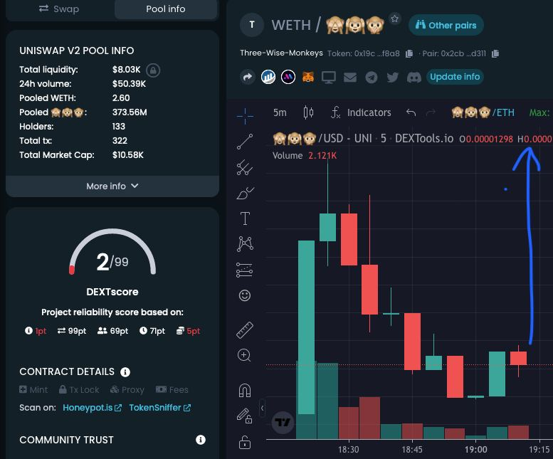Viewport: 553px width, 459px height.
Task: Toggle lock all drawing tools
Action: click(245, 442)
